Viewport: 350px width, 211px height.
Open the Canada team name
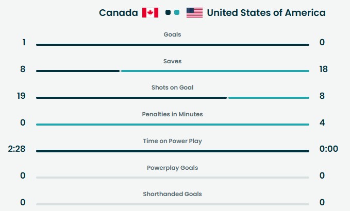click(x=119, y=12)
